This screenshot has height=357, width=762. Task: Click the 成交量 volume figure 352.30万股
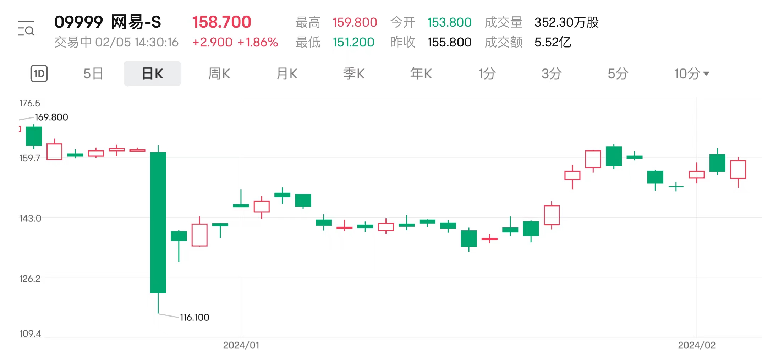tap(567, 22)
